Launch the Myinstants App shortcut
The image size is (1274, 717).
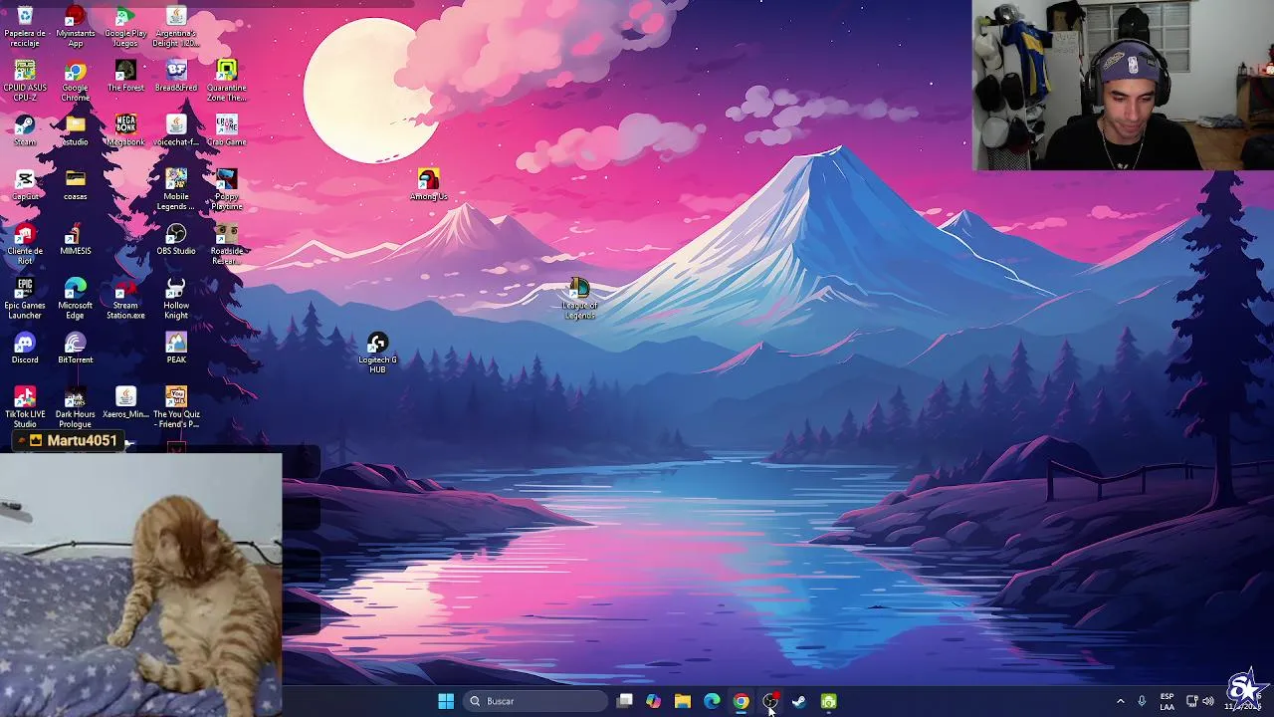(x=76, y=26)
